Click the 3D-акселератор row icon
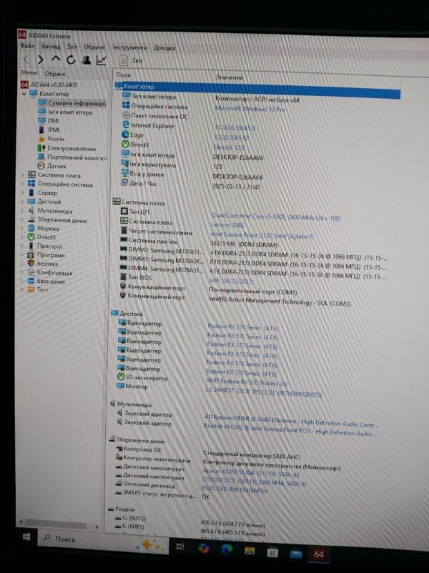 [x=121, y=377]
